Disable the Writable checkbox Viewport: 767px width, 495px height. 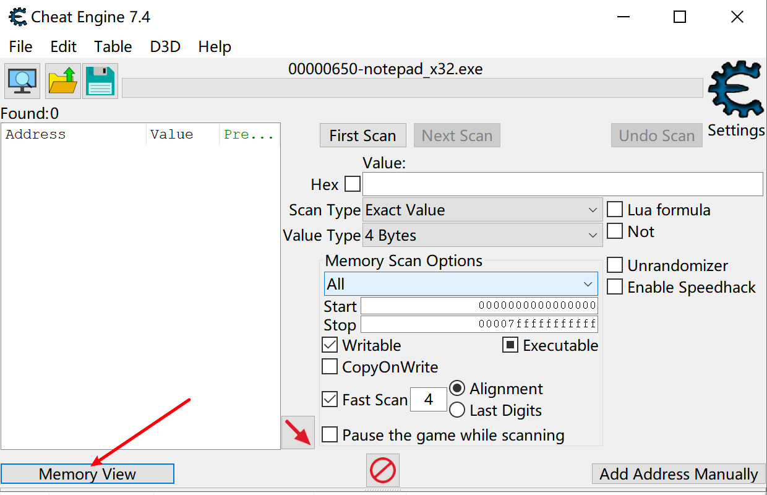coord(330,345)
